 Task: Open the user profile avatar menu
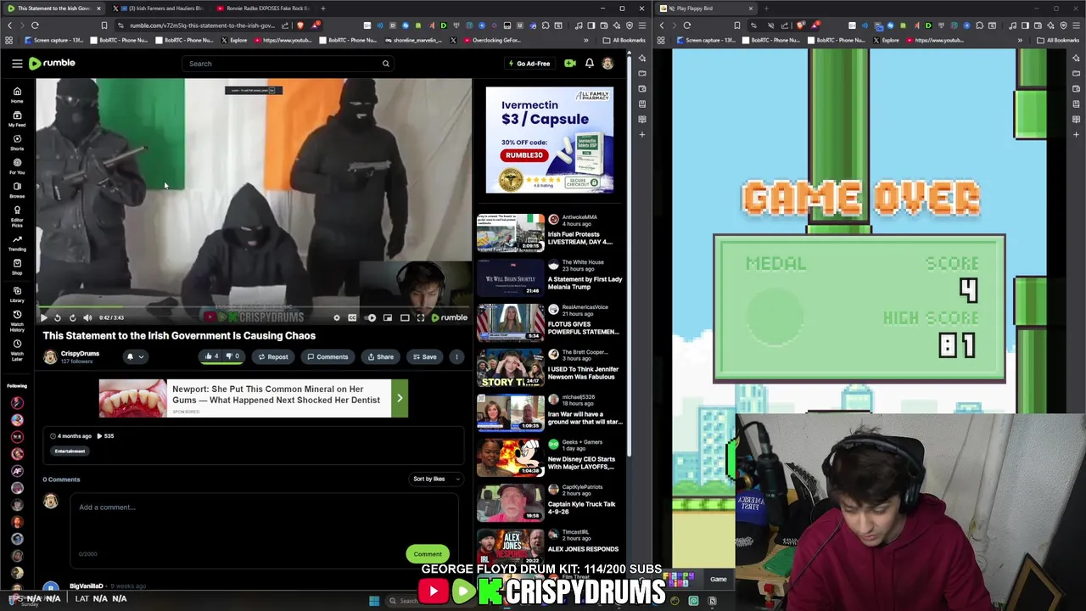tap(607, 64)
